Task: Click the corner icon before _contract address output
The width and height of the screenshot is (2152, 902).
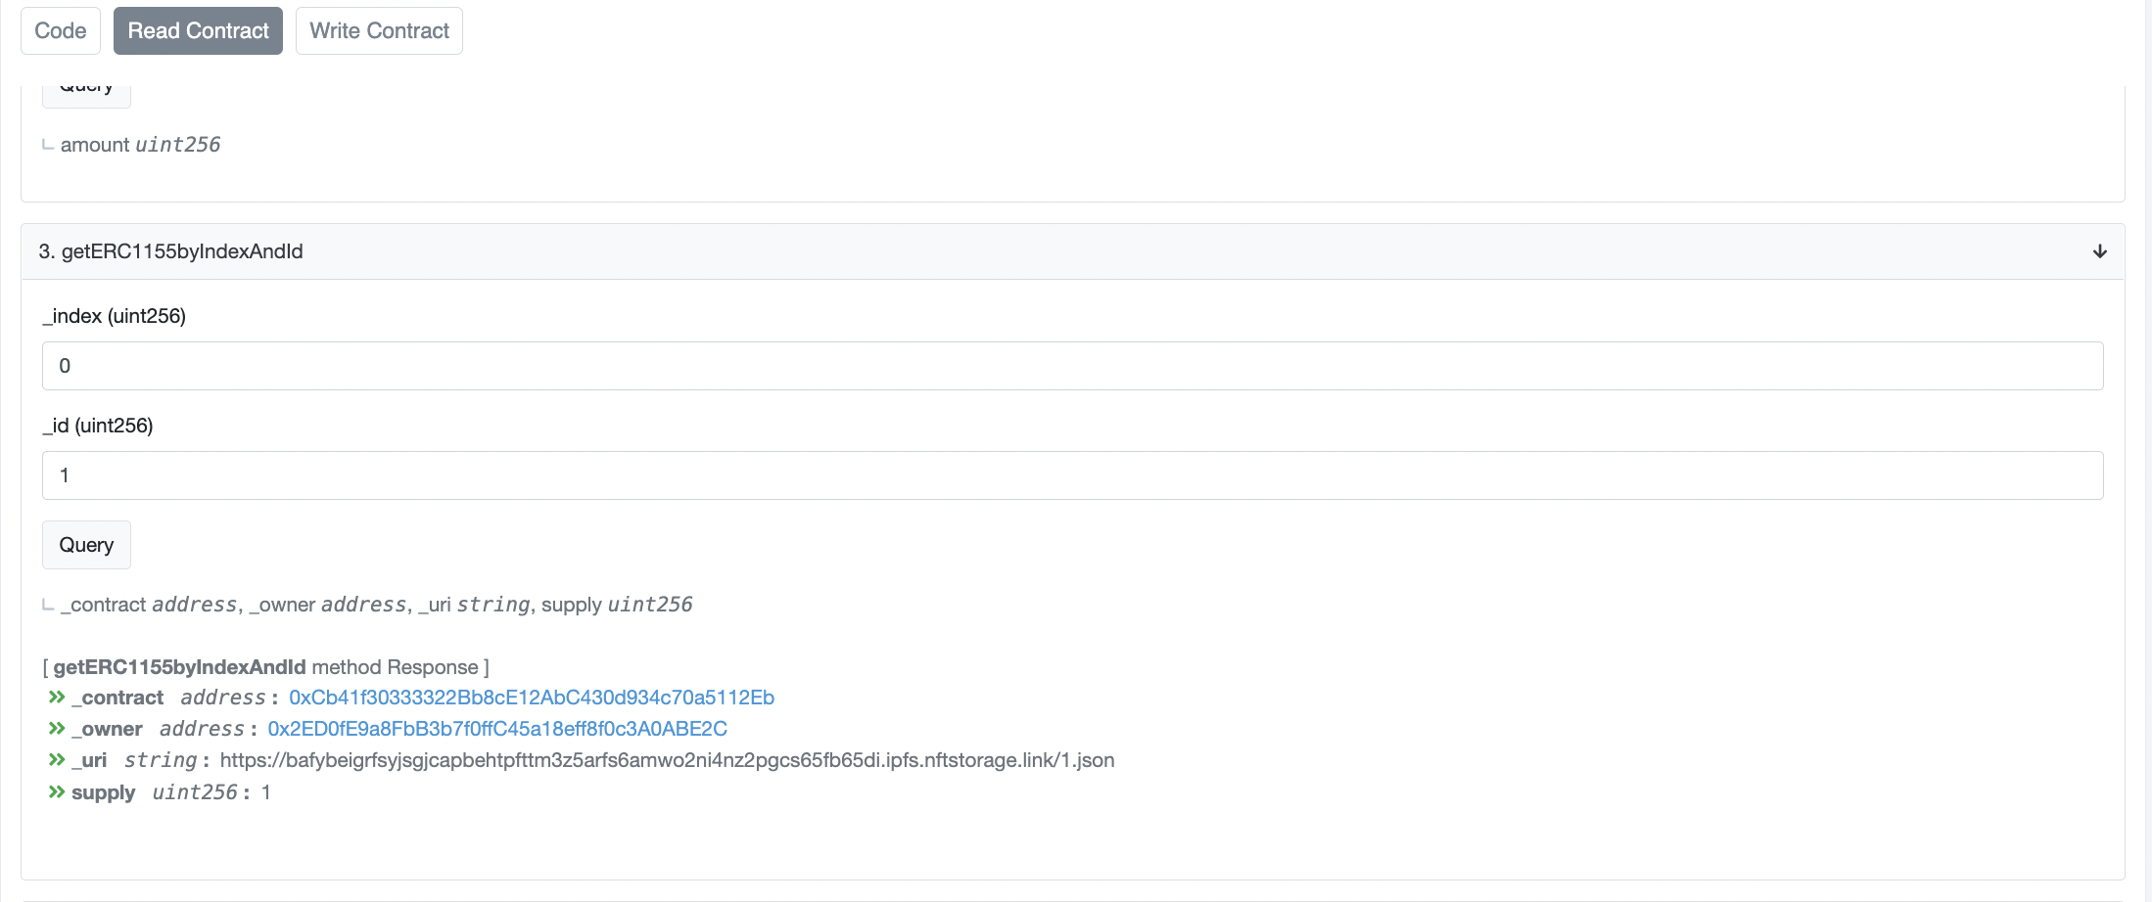Action: coord(48,606)
